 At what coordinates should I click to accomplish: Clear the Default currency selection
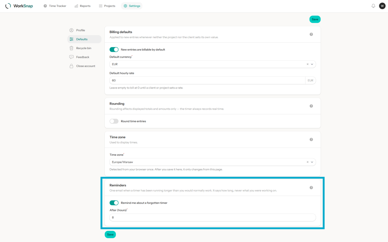click(x=307, y=64)
